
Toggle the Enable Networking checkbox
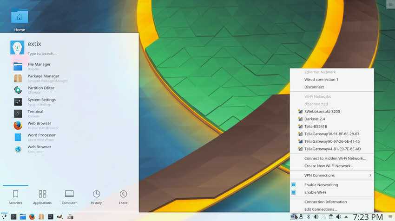click(x=294, y=185)
